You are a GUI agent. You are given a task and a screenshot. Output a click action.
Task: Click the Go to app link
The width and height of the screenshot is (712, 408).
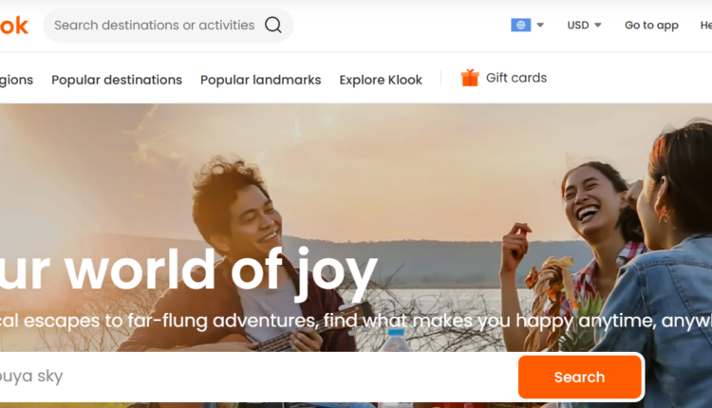pos(651,26)
